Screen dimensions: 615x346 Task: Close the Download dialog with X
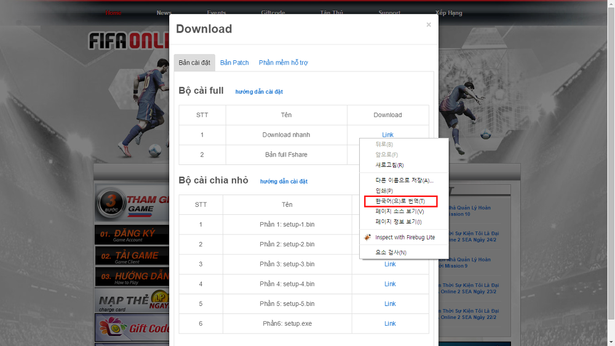(x=429, y=25)
